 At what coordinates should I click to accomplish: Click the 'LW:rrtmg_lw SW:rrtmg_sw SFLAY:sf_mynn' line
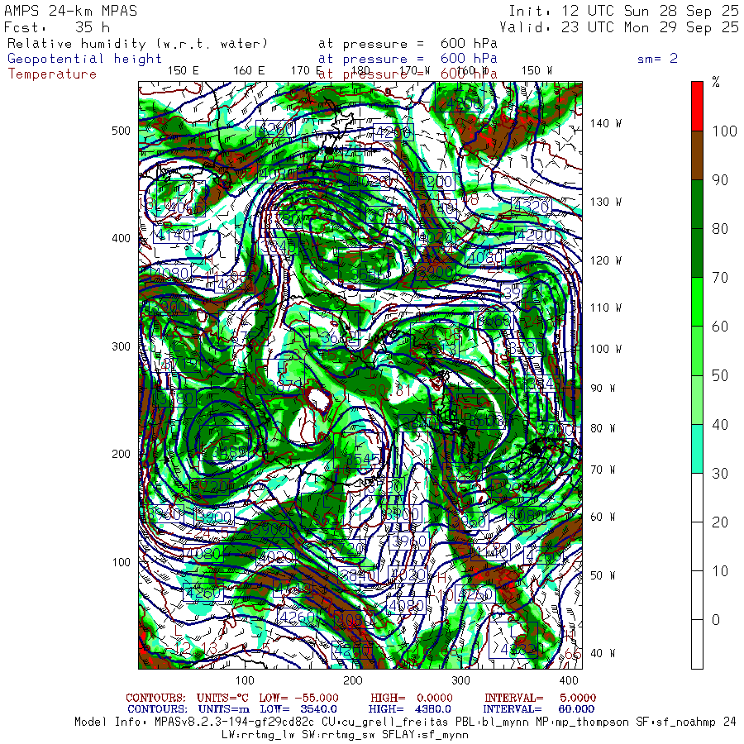[x=345, y=735]
